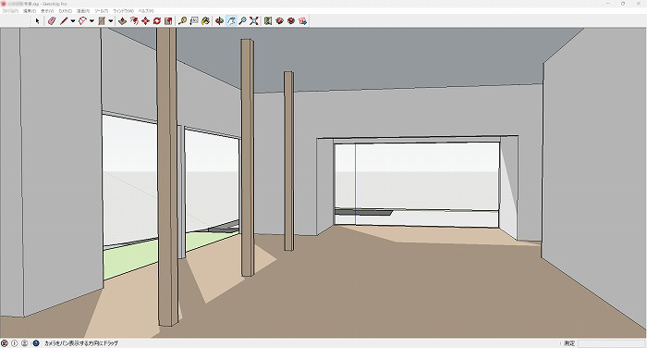Open the 3D Warehouse icon
Viewport: 647px width, 348px height.
(268, 20)
